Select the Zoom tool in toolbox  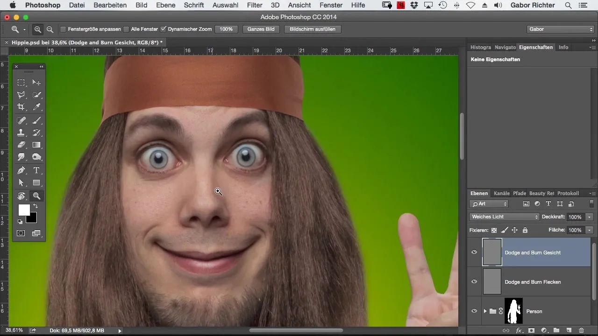(x=36, y=196)
